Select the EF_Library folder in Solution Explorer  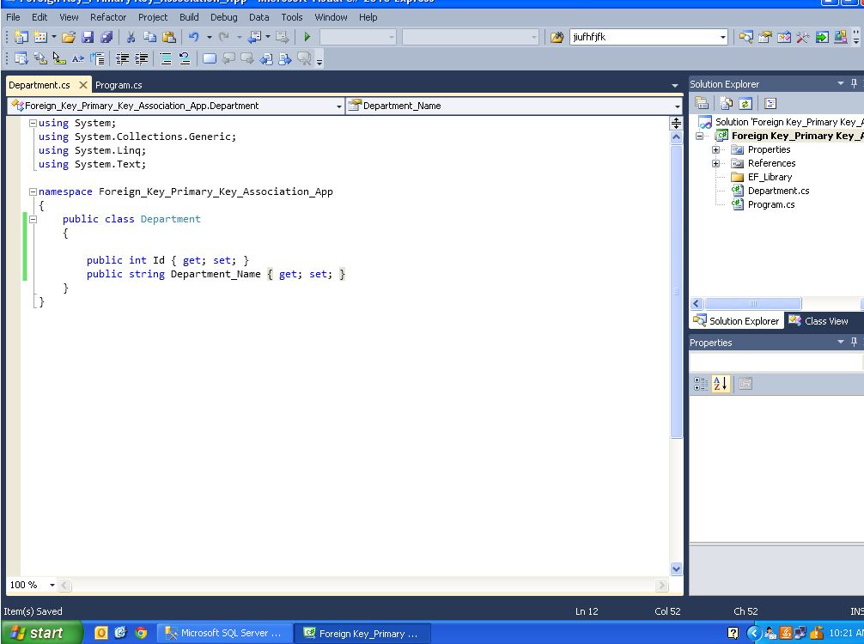770,177
